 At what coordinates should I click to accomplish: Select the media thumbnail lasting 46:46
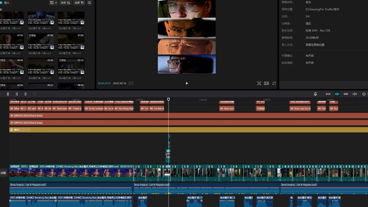click(12, 66)
